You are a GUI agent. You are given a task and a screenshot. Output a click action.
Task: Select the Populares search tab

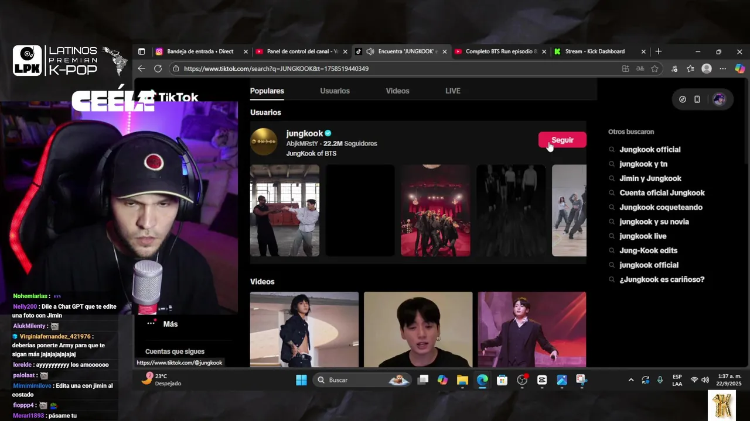click(x=267, y=91)
